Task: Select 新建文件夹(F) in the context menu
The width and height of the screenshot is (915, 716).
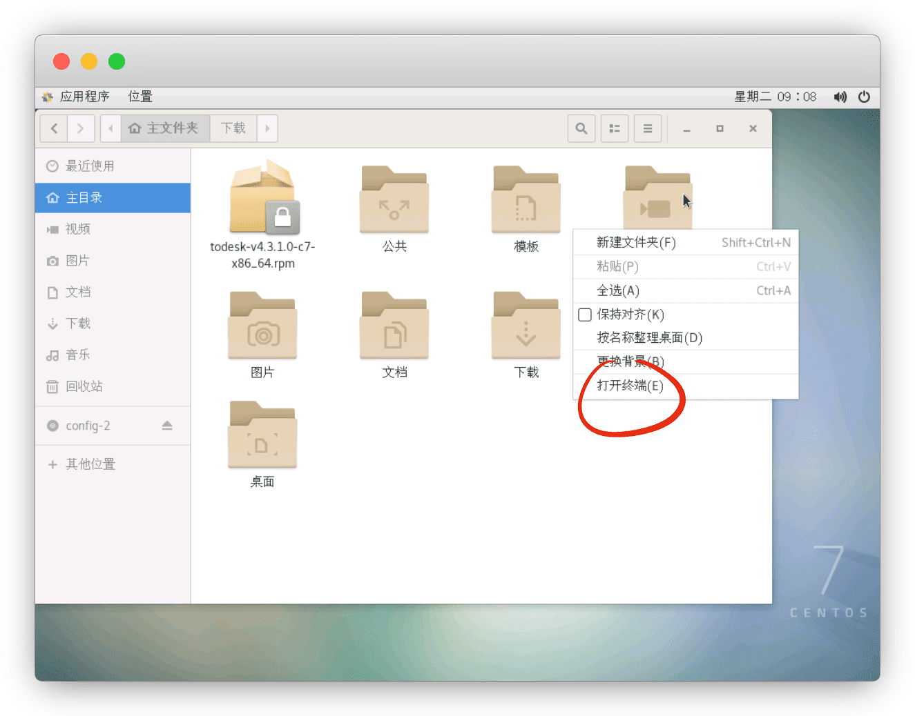Action: tap(636, 243)
